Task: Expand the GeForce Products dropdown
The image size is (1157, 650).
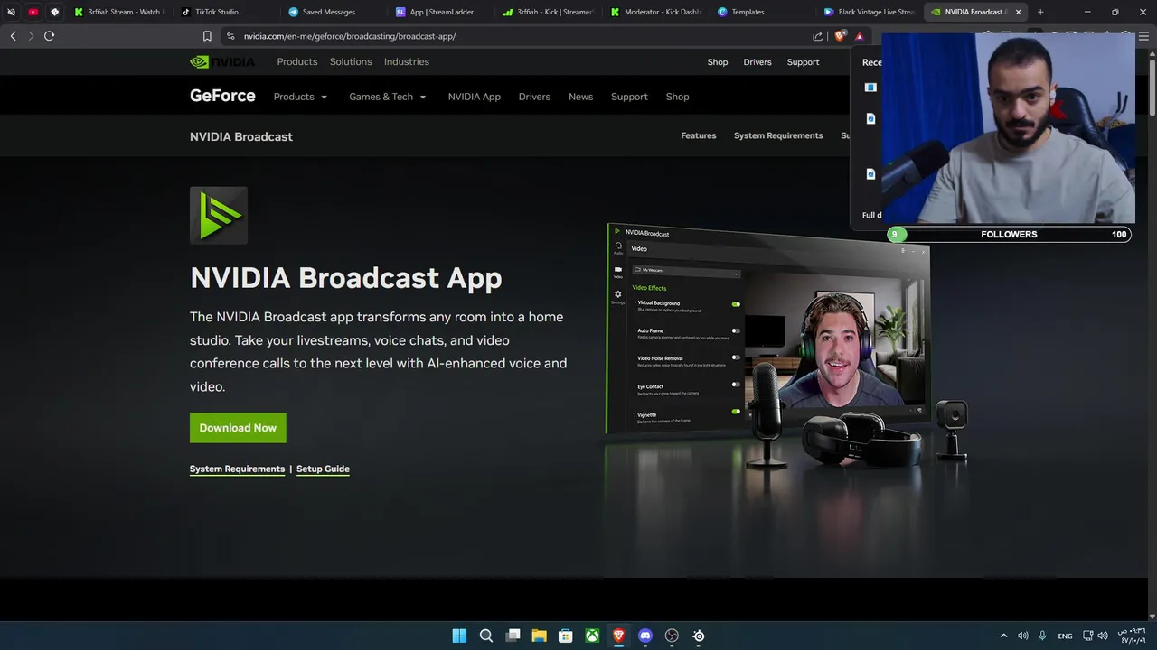Action: click(300, 97)
